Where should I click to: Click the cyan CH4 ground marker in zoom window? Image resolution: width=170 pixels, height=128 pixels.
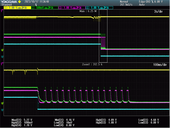coord(2,110)
